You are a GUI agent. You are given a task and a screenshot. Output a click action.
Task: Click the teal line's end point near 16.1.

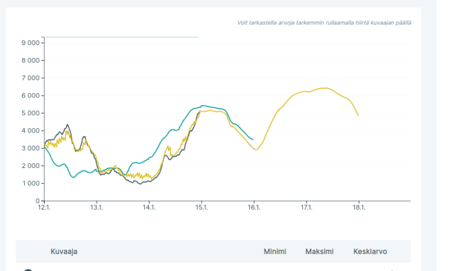point(253,140)
